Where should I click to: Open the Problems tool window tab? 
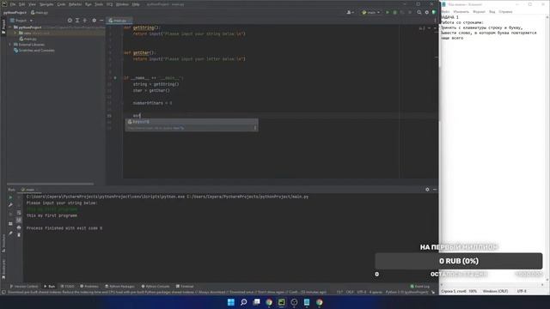click(x=89, y=286)
